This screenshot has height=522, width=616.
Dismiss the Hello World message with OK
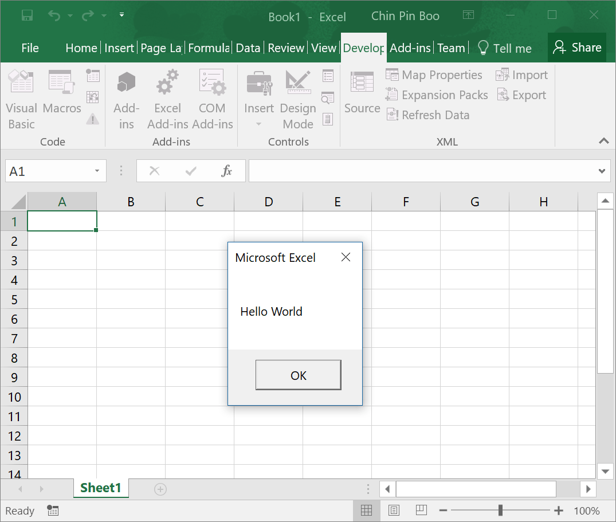(298, 375)
